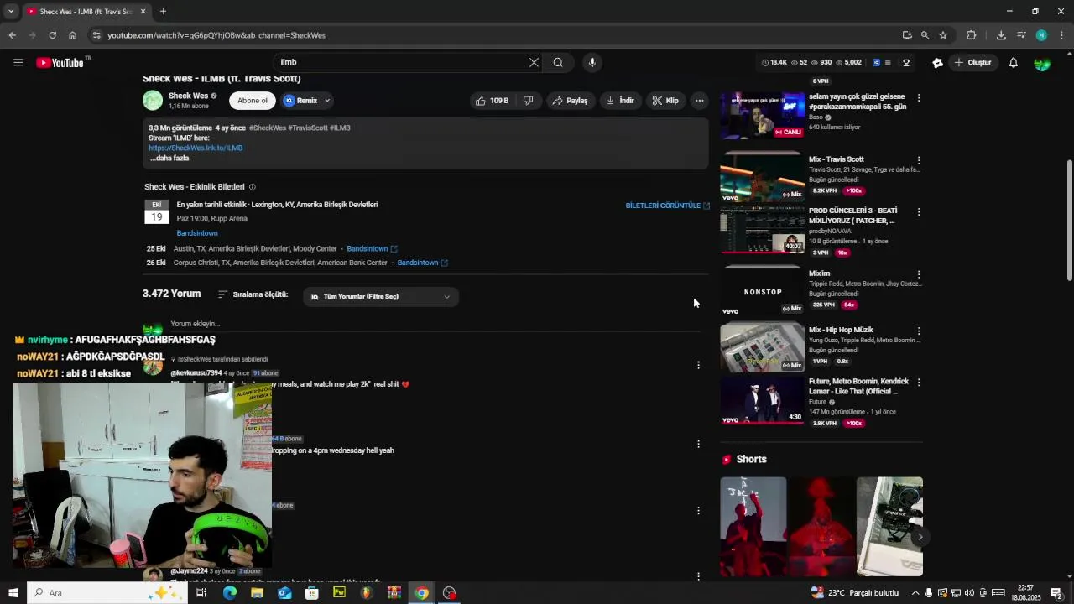The width and height of the screenshot is (1074, 604).
Task: Open Chrome tab search dropdown
Action: (x=11, y=12)
